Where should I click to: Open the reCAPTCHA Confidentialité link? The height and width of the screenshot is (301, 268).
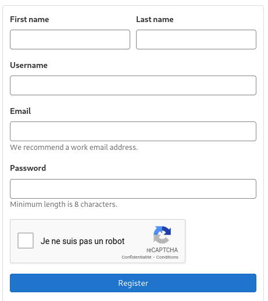137,257
